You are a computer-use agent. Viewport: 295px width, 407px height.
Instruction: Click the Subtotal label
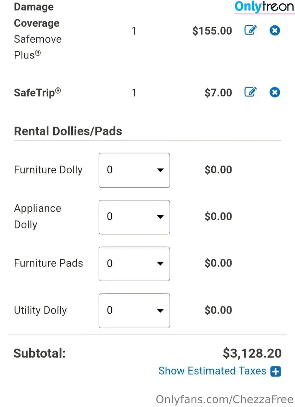click(x=40, y=353)
